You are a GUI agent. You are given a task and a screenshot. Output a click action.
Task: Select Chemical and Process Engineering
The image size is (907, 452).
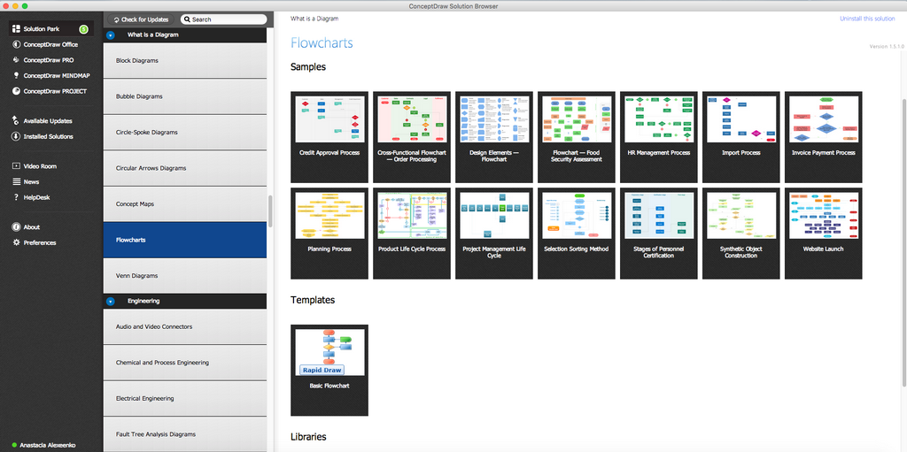[185, 363]
